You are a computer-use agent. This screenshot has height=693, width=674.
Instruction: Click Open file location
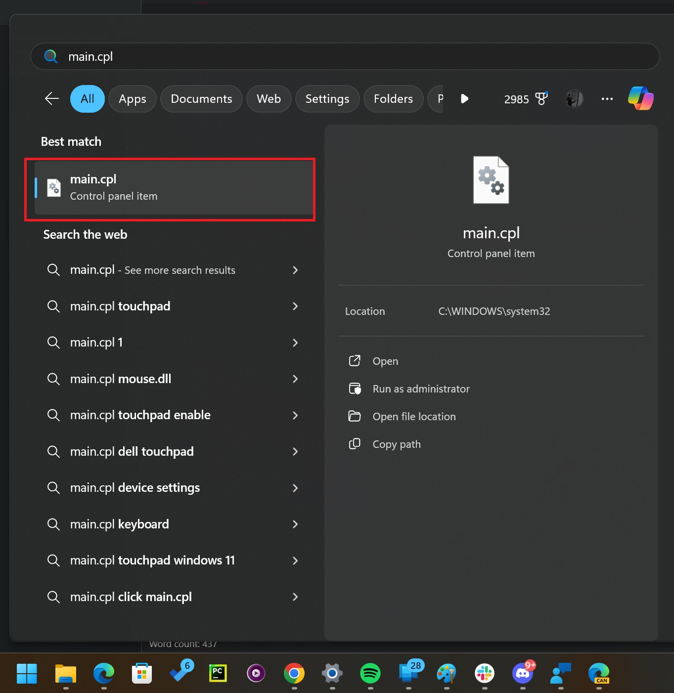(414, 416)
